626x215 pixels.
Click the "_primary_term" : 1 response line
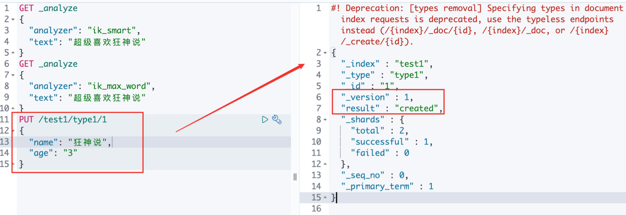pos(387,186)
